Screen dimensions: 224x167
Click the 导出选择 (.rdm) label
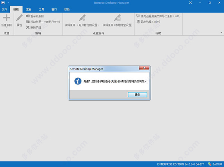point(150,22)
